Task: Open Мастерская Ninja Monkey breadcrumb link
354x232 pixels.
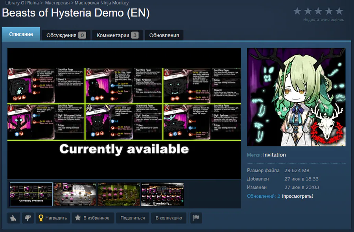Action: coord(101,3)
